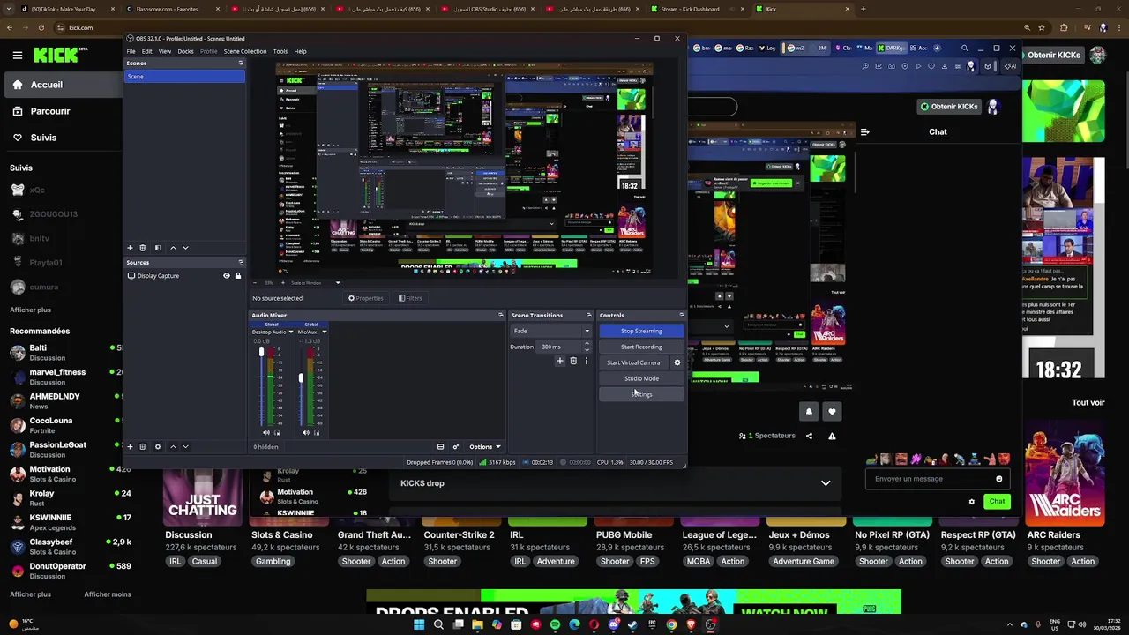Viewport: 1129px width, 635px height.
Task: Click the Kick logo
Action: 61,55
